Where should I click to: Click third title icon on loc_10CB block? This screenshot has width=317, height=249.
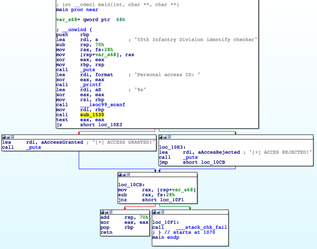(128, 174)
